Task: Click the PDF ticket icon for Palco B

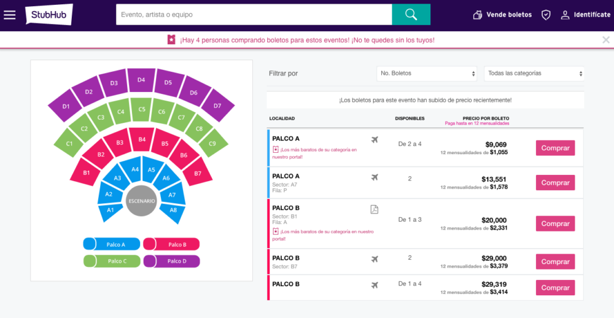Action: click(375, 209)
